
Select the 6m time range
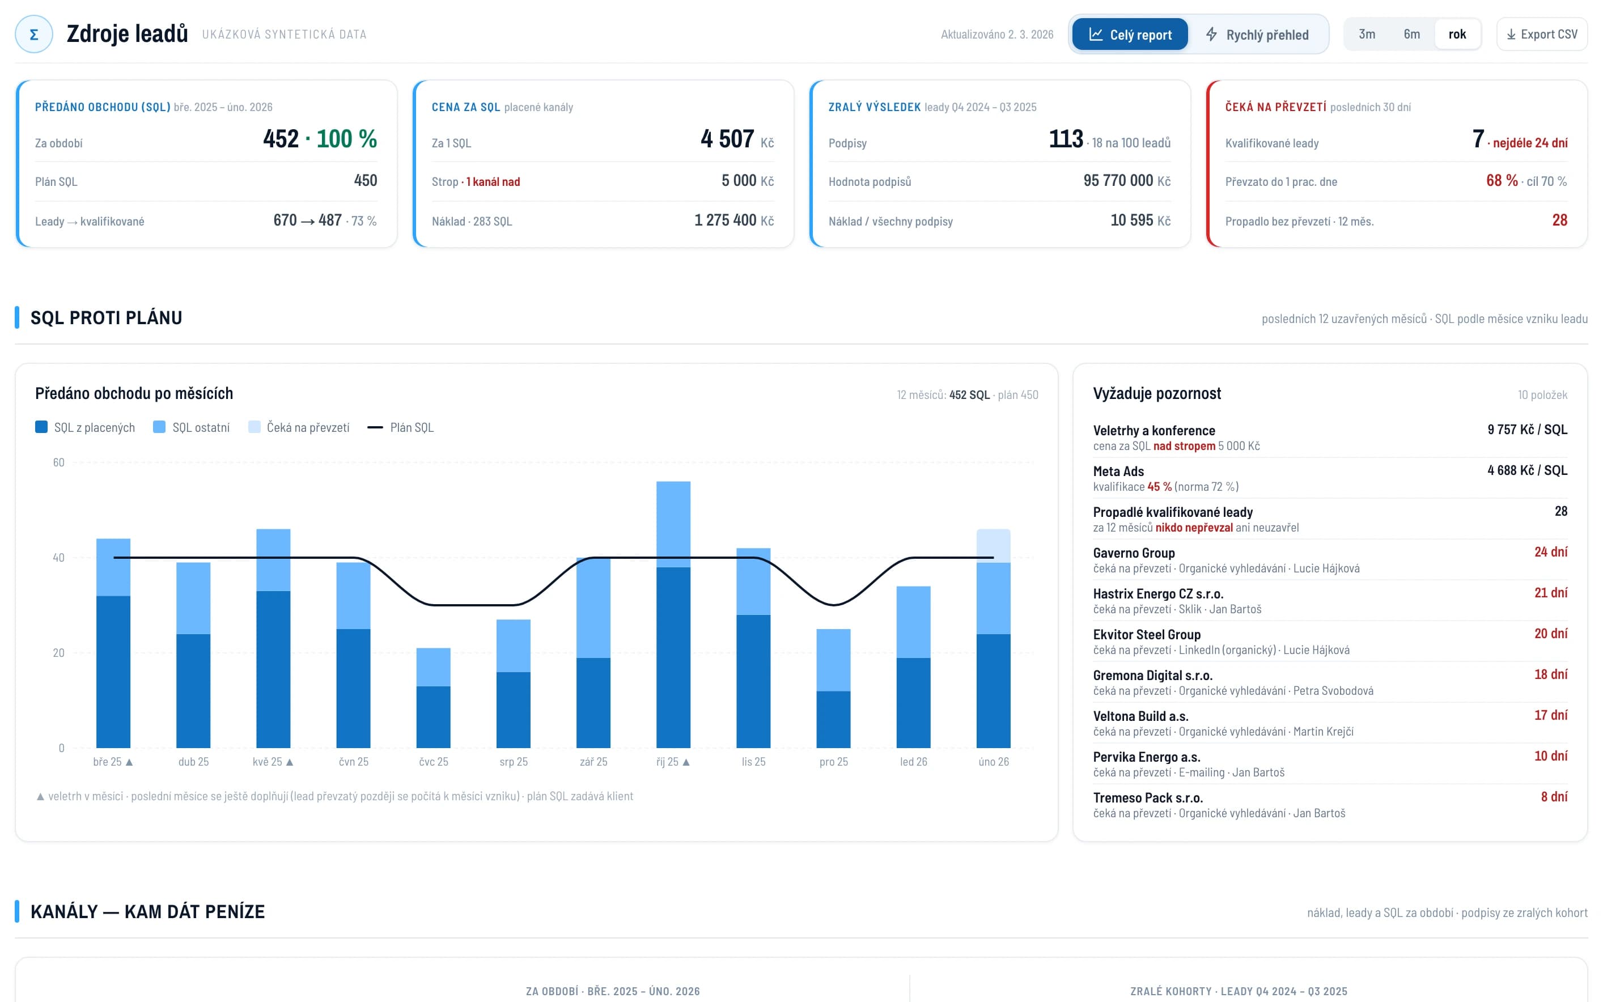[1411, 35]
